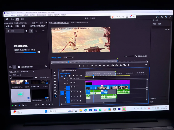Click the timeline caption track options icon
Screen dimensions: 174x130
point(81,76)
